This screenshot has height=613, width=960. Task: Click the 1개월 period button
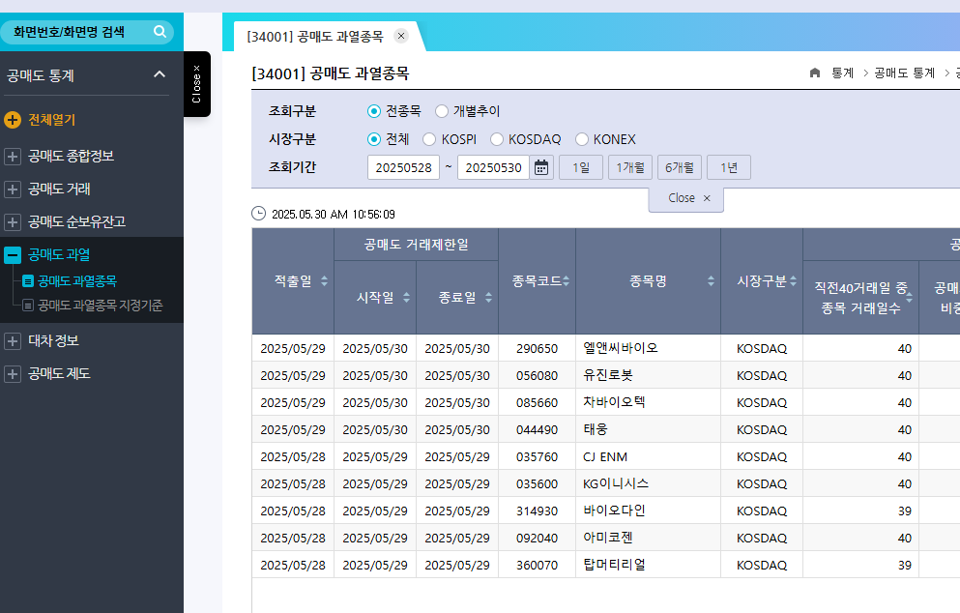pyautogui.click(x=630, y=167)
